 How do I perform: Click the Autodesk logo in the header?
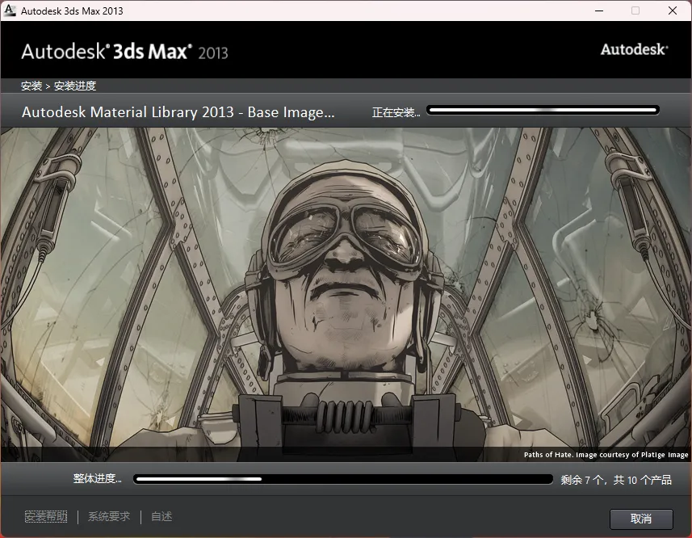pyautogui.click(x=634, y=49)
